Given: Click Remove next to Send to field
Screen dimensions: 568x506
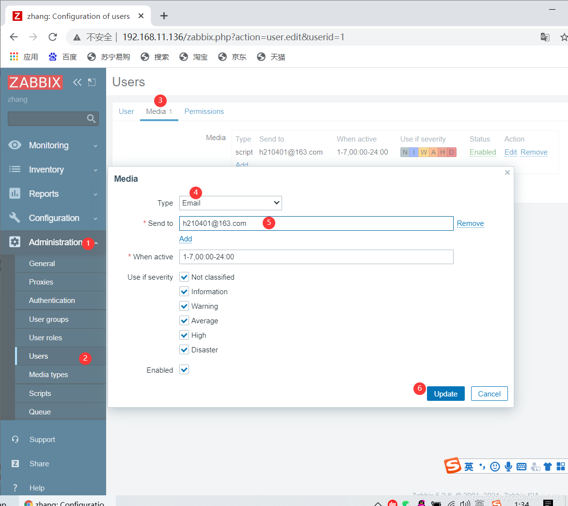Looking at the screenshot, I should [470, 223].
